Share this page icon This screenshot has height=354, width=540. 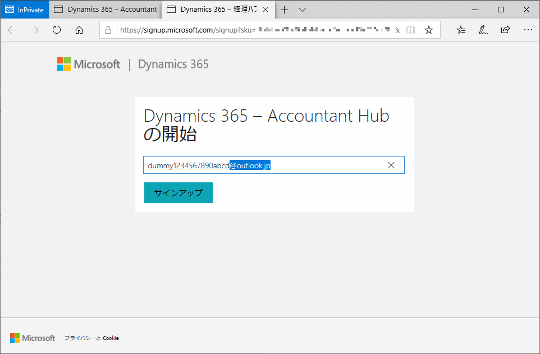[505, 30]
